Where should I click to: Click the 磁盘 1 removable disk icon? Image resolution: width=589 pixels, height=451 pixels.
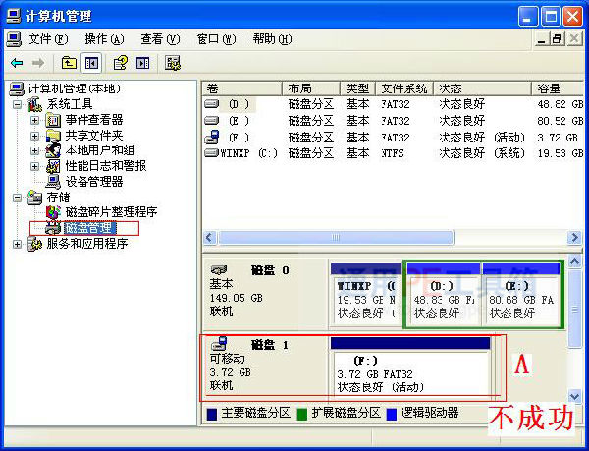[x=219, y=343]
